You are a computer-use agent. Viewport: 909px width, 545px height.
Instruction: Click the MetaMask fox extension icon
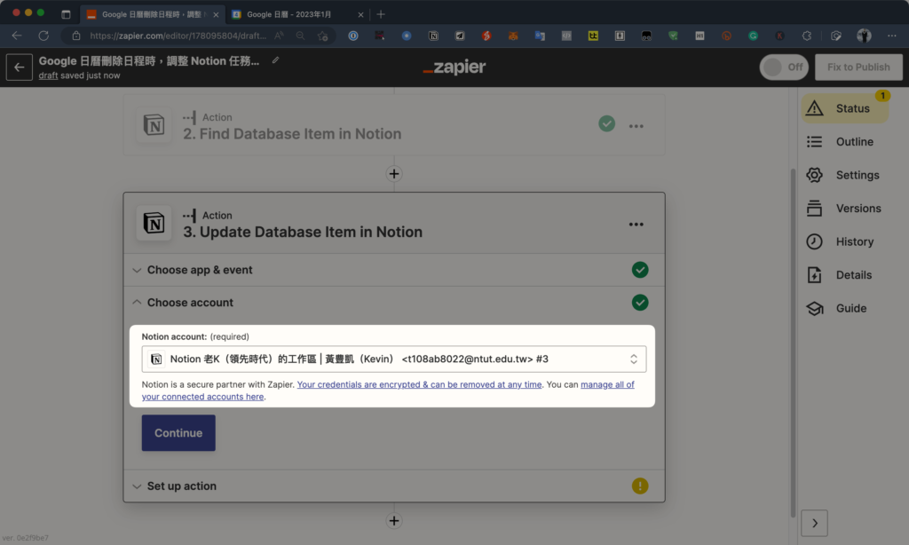click(513, 36)
